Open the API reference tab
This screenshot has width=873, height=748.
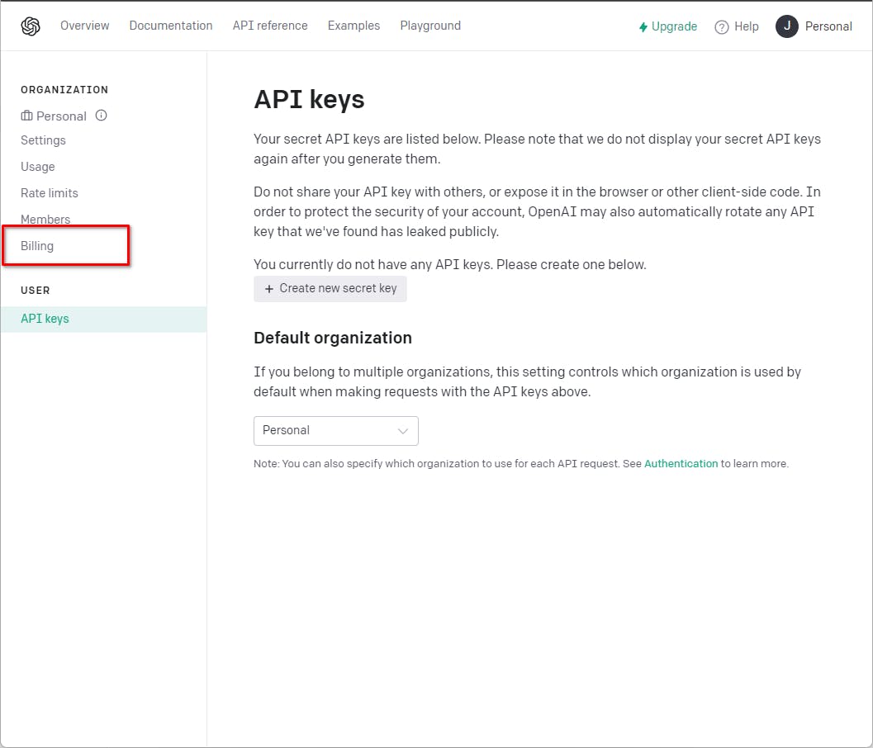tap(270, 26)
